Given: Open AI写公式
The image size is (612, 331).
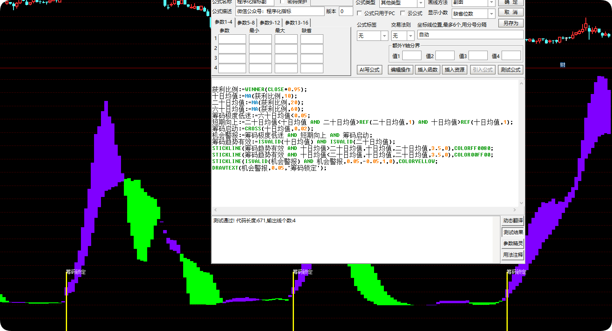Looking at the screenshot, I should (x=370, y=70).
